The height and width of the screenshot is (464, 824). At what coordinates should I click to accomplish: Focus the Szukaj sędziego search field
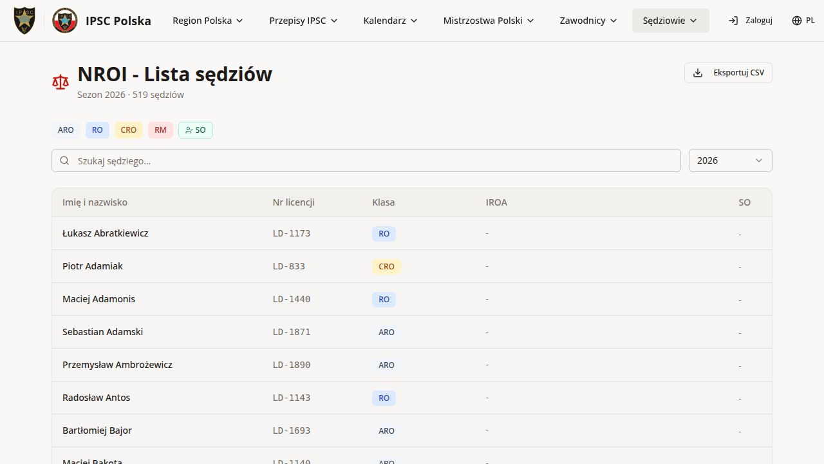pos(366,160)
